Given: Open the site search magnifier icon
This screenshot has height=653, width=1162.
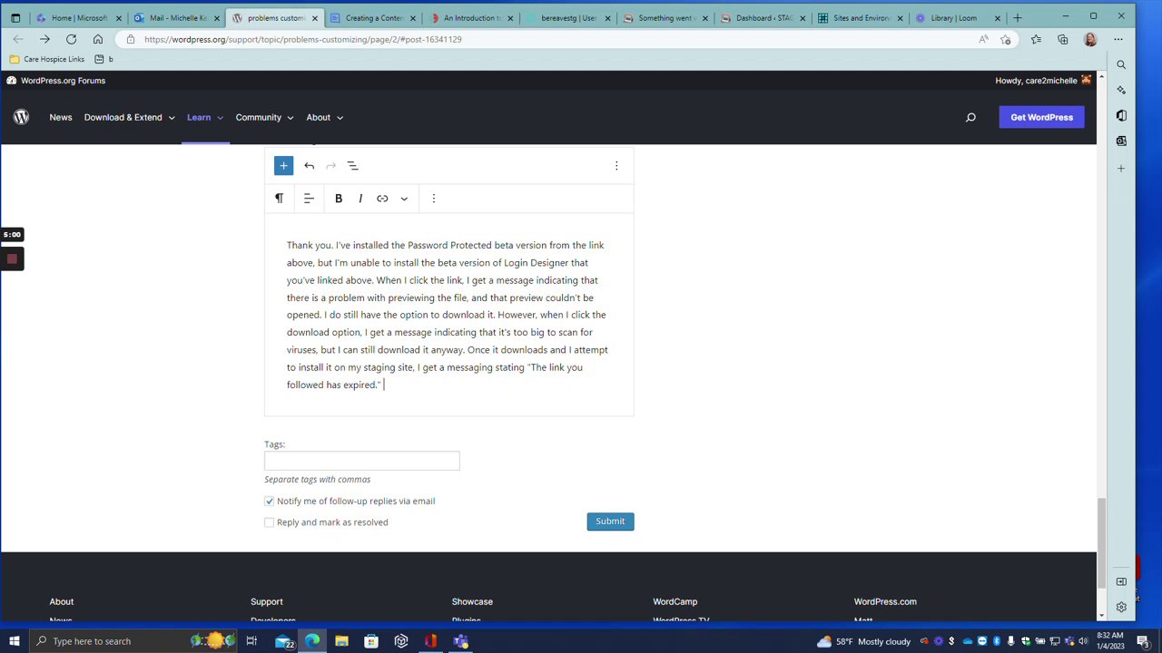Looking at the screenshot, I should coord(970,117).
